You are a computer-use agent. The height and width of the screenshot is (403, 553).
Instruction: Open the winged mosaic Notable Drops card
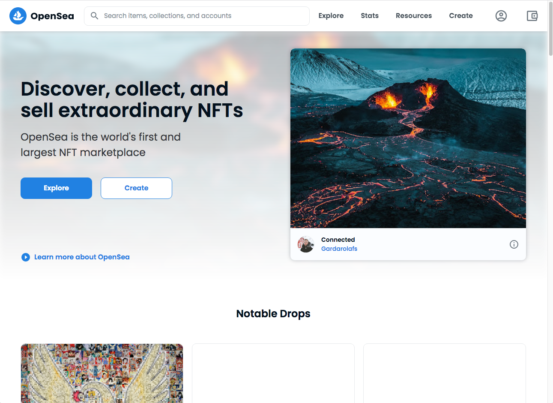tap(102, 373)
